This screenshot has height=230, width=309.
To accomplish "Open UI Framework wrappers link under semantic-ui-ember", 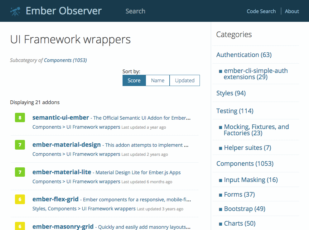I will [93, 127].
